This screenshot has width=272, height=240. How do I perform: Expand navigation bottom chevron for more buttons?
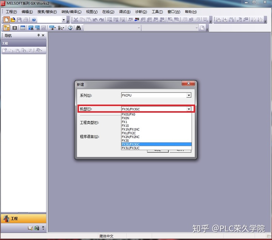(43, 228)
